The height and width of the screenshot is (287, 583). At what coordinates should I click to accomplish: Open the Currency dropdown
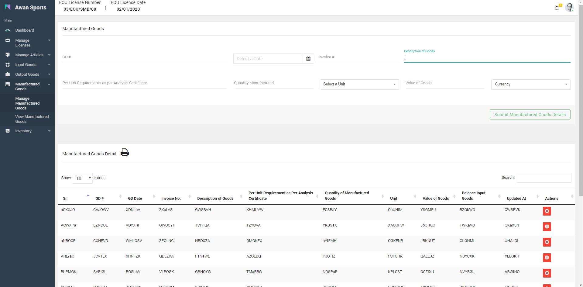pos(530,84)
